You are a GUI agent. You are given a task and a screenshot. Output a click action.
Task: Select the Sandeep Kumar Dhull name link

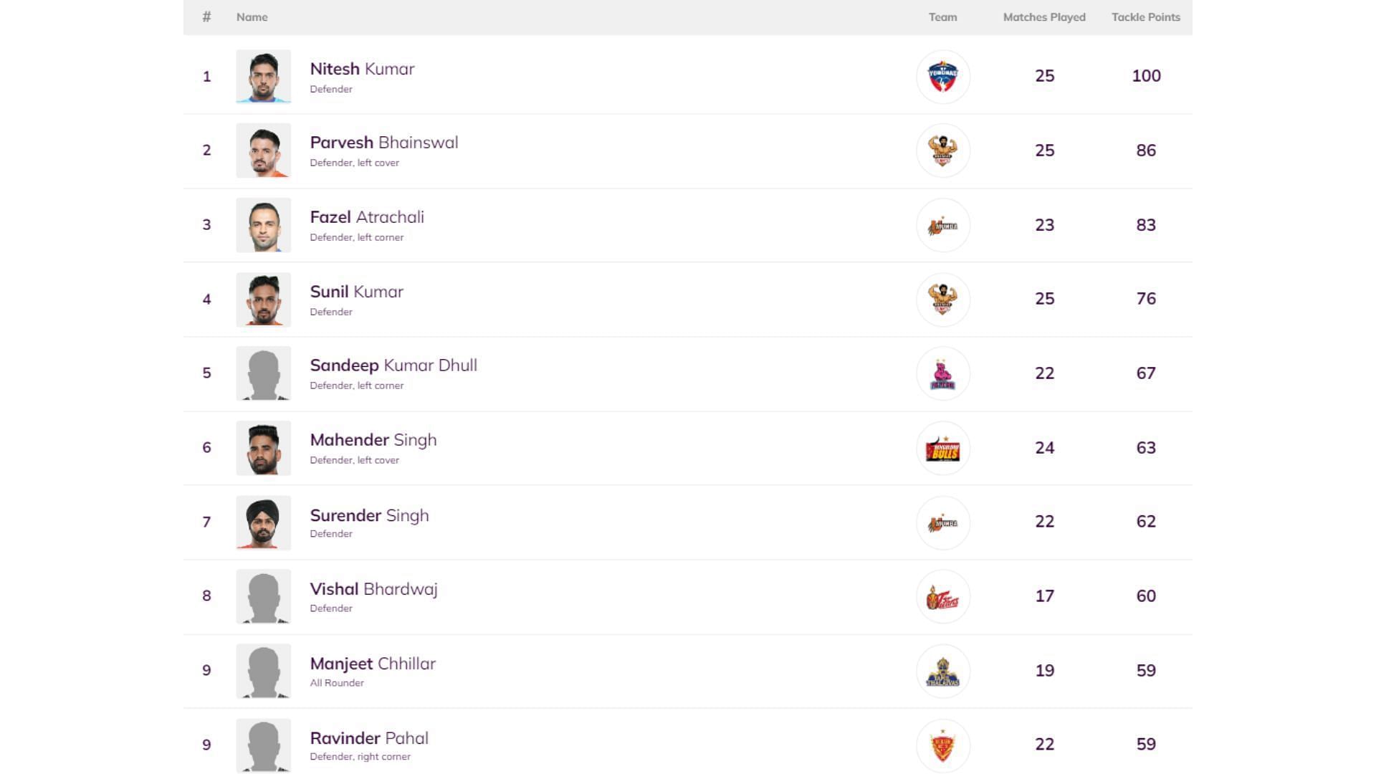point(393,365)
